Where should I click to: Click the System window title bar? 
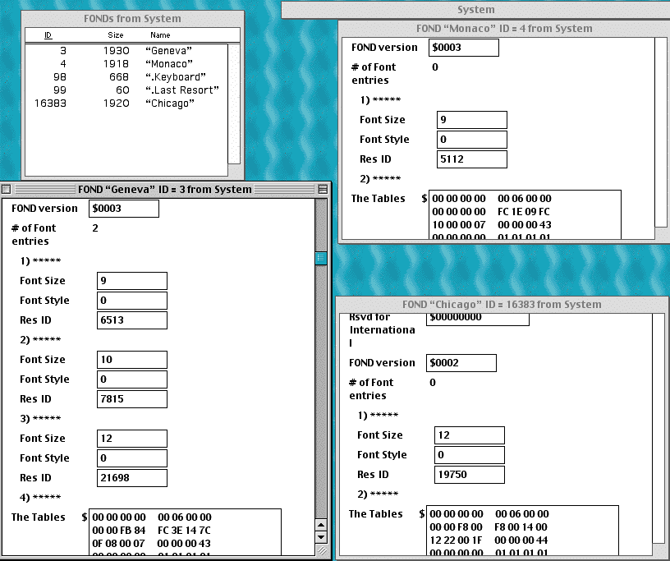(475, 10)
